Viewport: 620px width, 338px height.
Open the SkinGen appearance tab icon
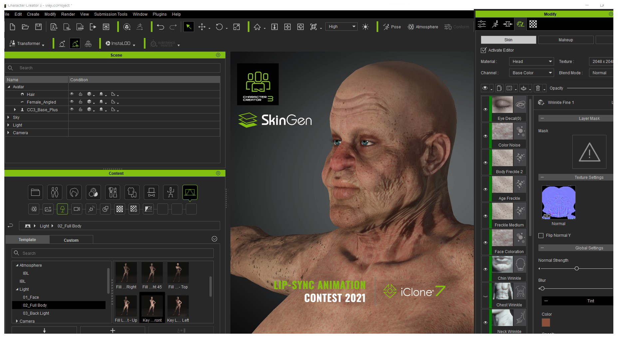point(520,24)
